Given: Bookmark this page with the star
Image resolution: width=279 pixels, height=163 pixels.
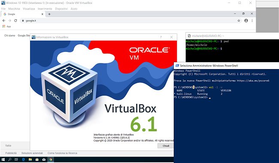Looking at the screenshot, I should (x=239, y=21).
